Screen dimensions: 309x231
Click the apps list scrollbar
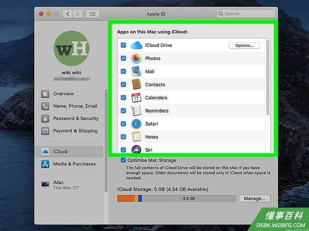tap(267, 77)
